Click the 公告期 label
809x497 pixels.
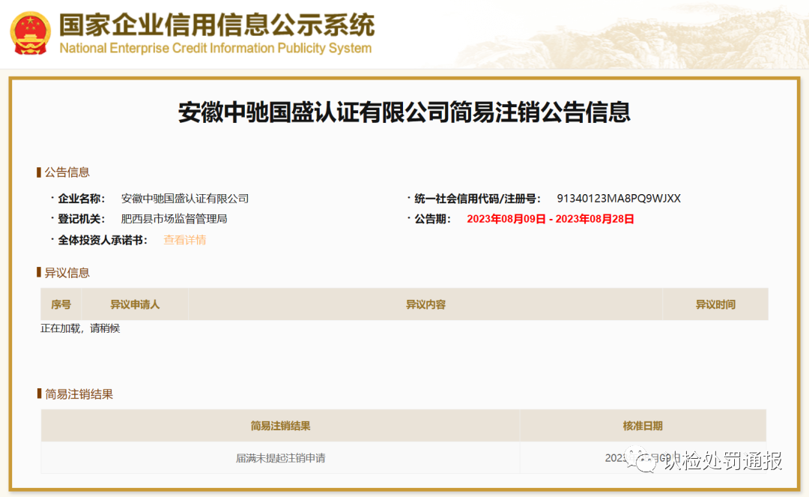tap(432, 219)
